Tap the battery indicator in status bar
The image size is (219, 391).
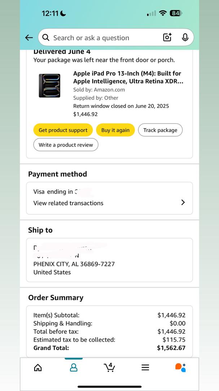pyautogui.click(x=176, y=13)
